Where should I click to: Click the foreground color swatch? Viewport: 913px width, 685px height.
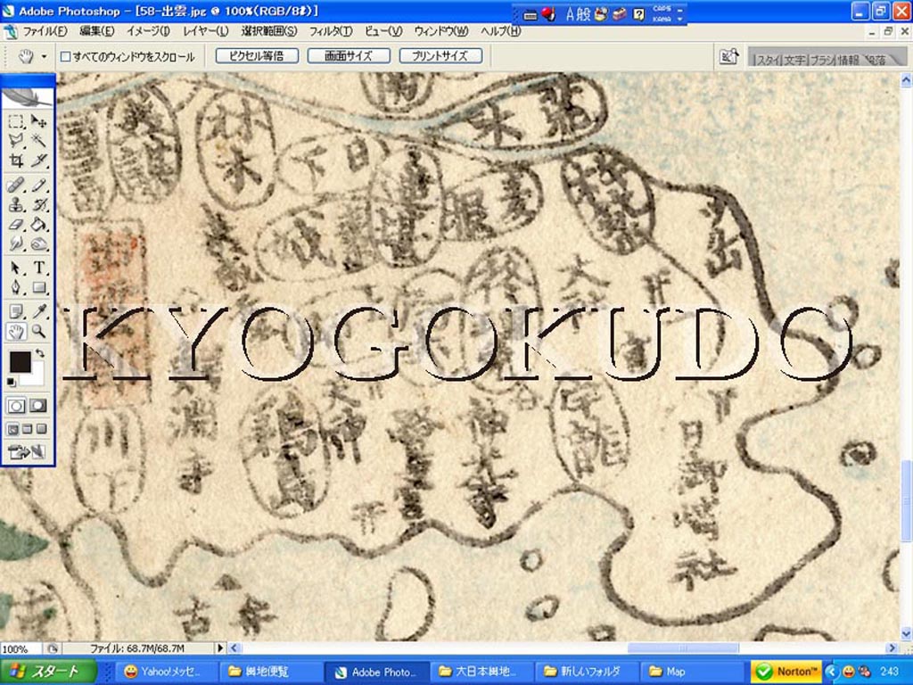[x=20, y=360]
